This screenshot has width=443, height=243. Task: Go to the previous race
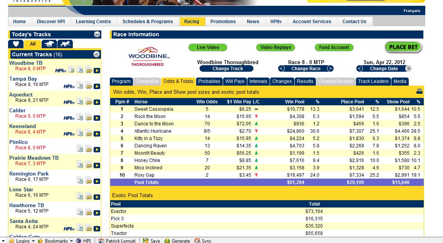tap(281, 68)
